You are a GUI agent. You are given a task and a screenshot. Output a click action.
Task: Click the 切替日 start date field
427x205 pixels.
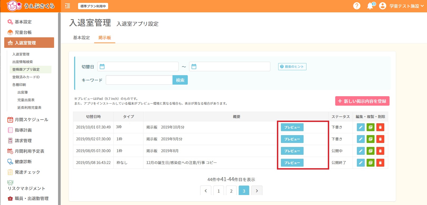[x=138, y=66]
